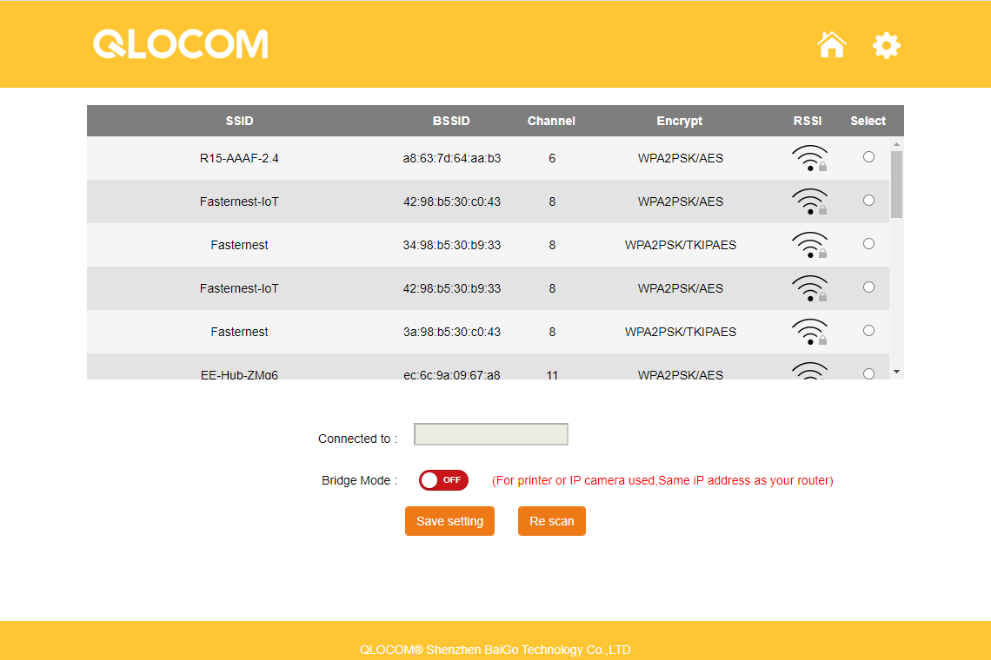This screenshot has height=660, width=991.
Task: Click BSSID 42:98:b5:30:b9:33
Action: 452,288
